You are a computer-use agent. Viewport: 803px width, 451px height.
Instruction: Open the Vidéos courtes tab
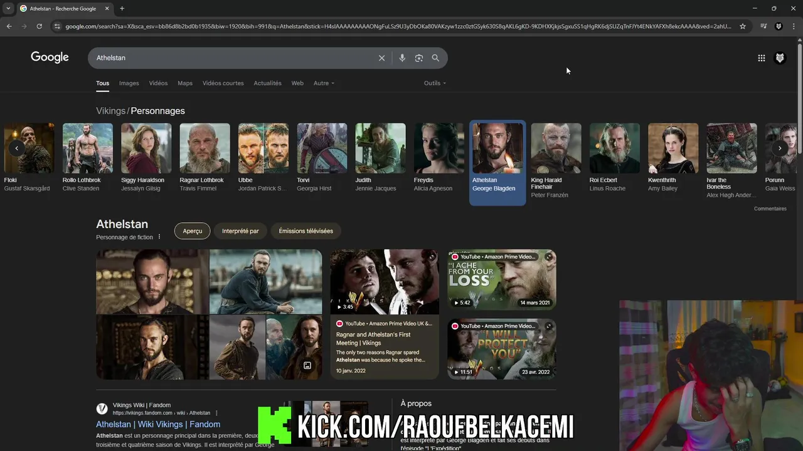(x=223, y=83)
